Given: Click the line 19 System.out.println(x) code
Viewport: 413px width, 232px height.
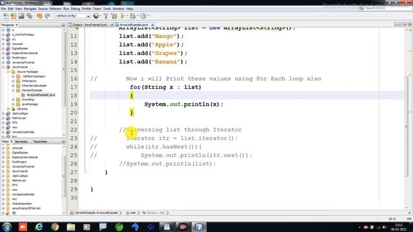Looking at the screenshot, I should pyautogui.click(x=183, y=104).
